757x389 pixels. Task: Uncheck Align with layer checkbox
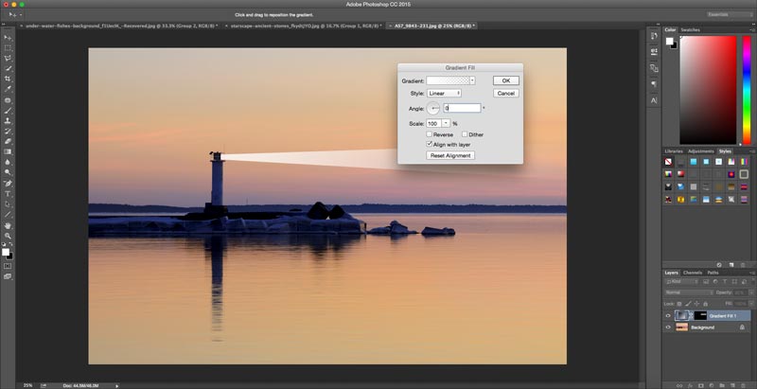[429, 144]
